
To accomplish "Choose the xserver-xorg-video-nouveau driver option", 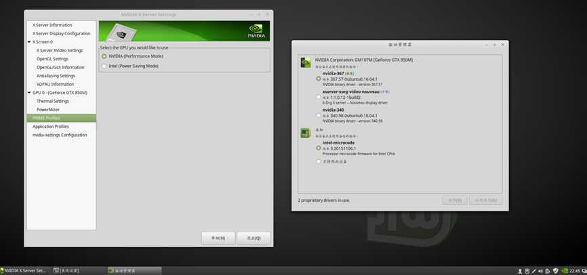I will 319,97.
